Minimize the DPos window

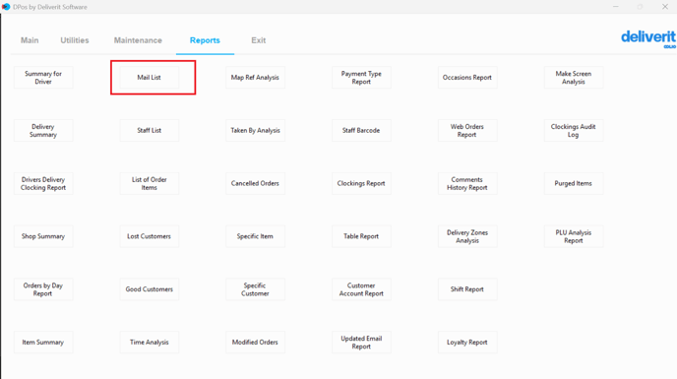[616, 7]
